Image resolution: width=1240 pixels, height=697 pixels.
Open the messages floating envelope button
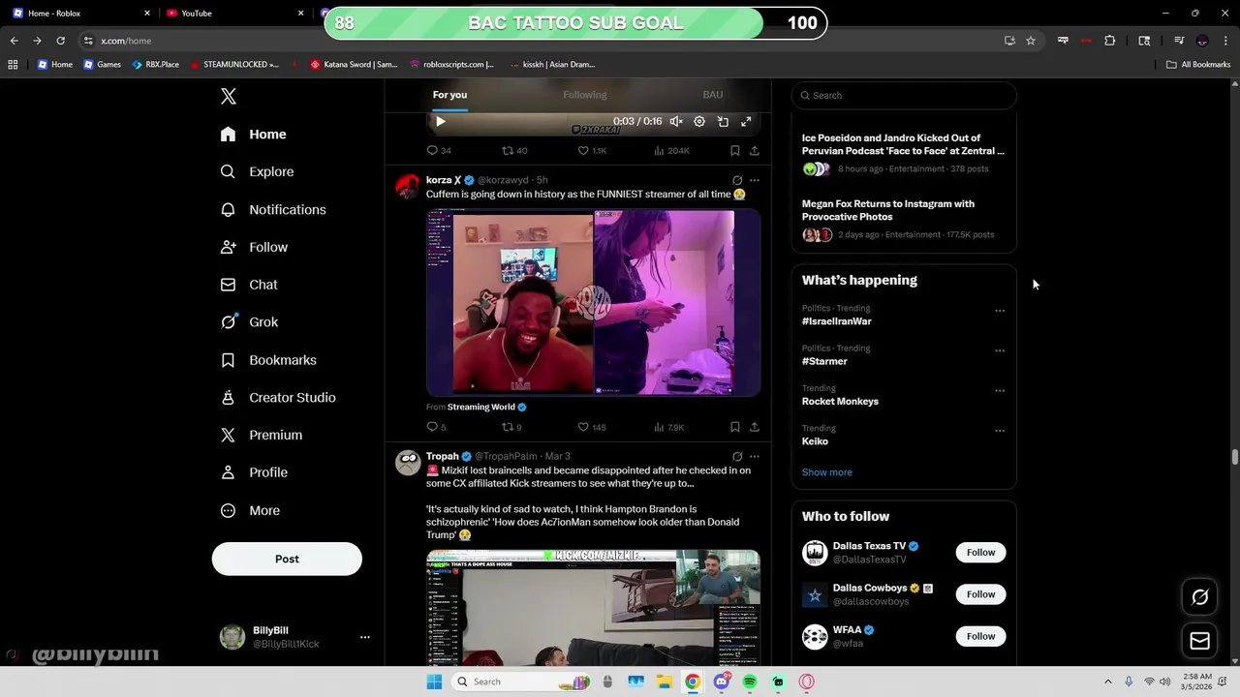click(1199, 640)
